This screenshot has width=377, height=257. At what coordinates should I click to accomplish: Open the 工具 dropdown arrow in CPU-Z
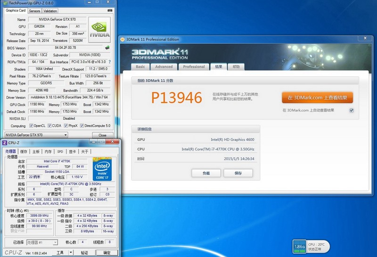pyautogui.click(x=71, y=252)
